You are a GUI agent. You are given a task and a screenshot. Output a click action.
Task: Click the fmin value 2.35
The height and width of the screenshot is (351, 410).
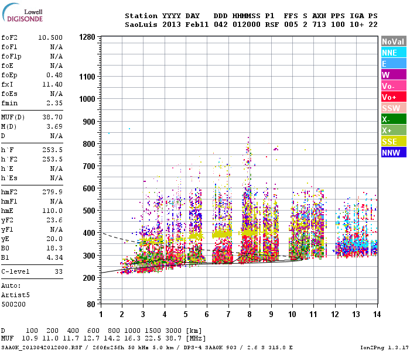coord(54,103)
